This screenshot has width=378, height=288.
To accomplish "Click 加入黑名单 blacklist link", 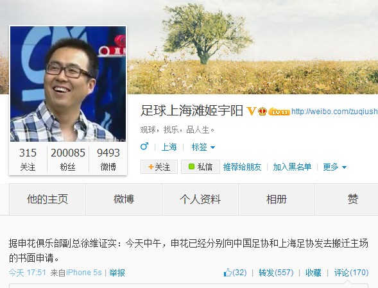I will click(292, 167).
